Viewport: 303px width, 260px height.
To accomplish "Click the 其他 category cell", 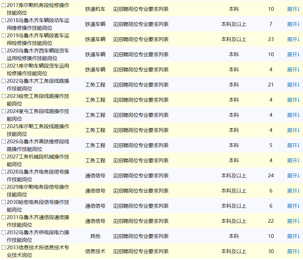I will [x=95, y=236].
